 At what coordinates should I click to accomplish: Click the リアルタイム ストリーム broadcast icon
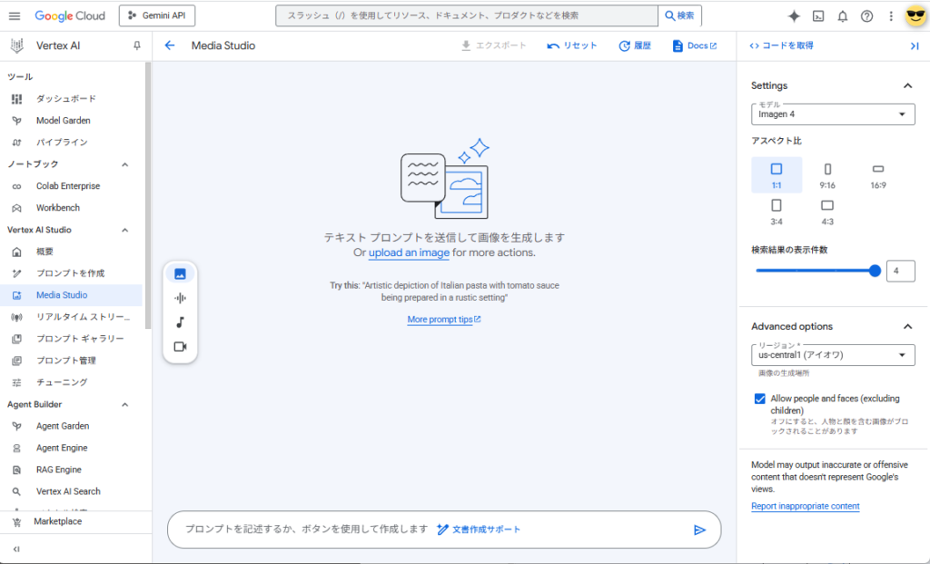[x=16, y=317]
